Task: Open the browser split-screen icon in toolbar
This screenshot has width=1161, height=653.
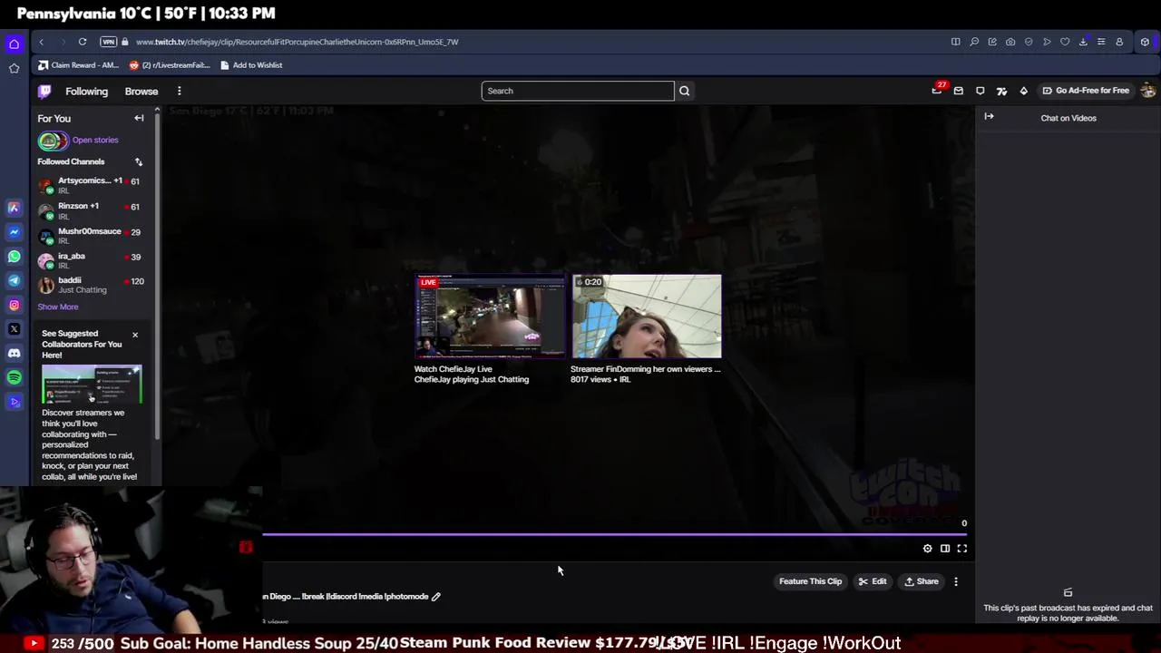Action: pos(955,42)
